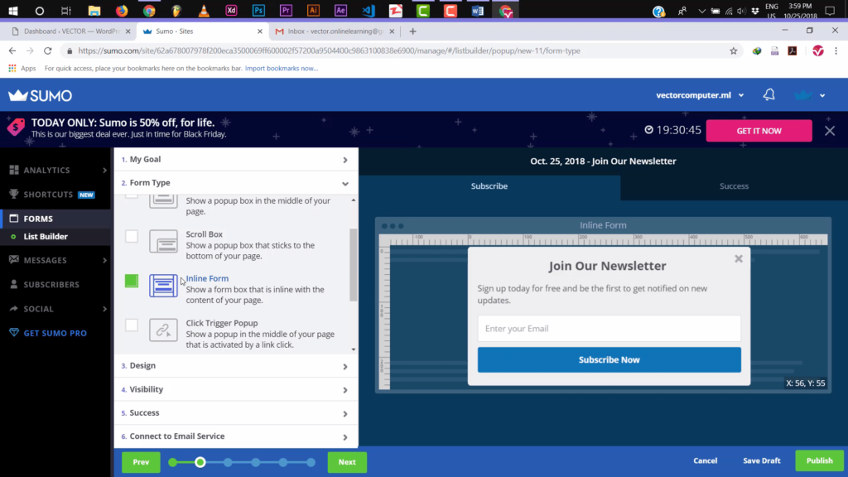Cancel form editing

click(706, 460)
